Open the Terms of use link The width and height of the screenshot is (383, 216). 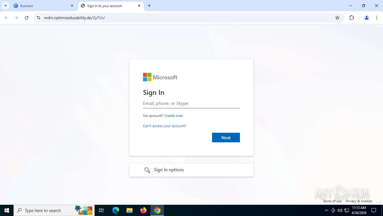pyautogui.click(x=332, y=201)
